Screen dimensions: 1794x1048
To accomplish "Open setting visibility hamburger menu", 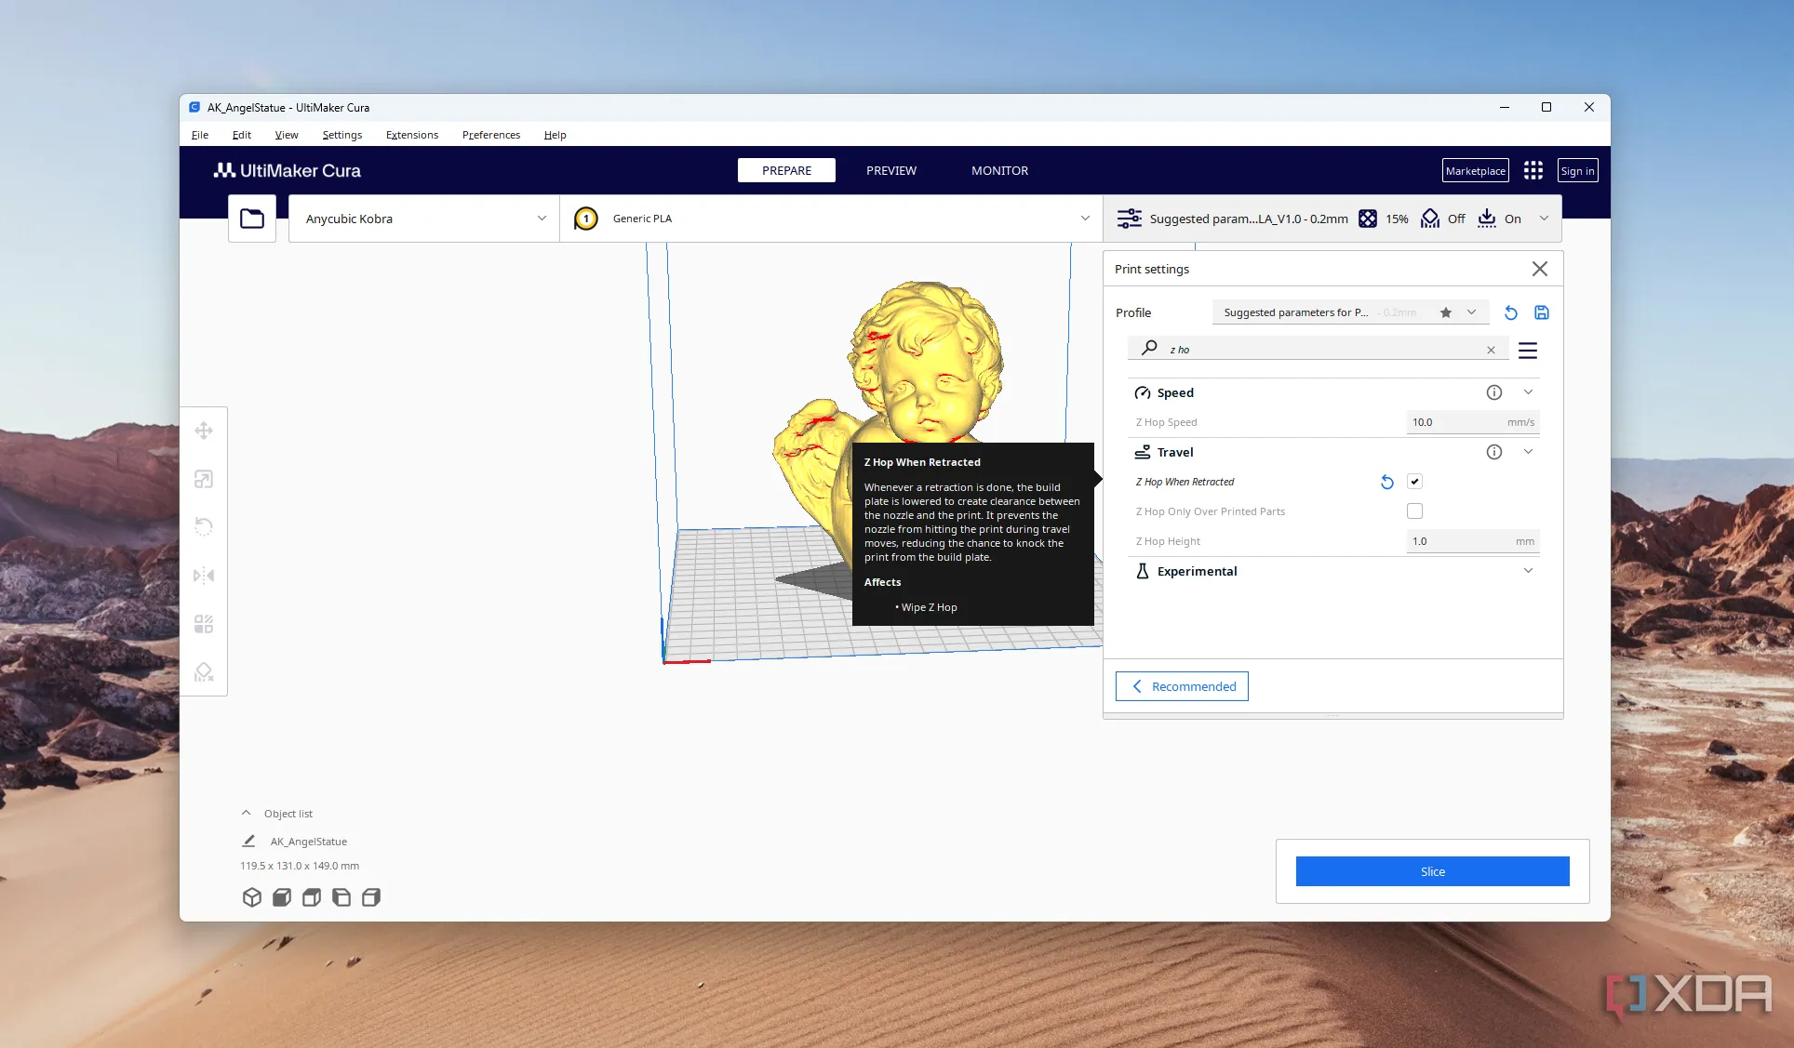I will coord(1527,351).
